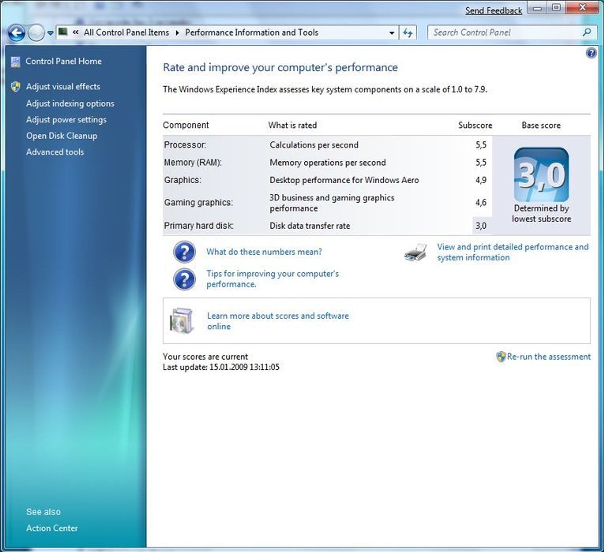
Task: Click the greyed Forward navigation button
Action: click(36, 33)
